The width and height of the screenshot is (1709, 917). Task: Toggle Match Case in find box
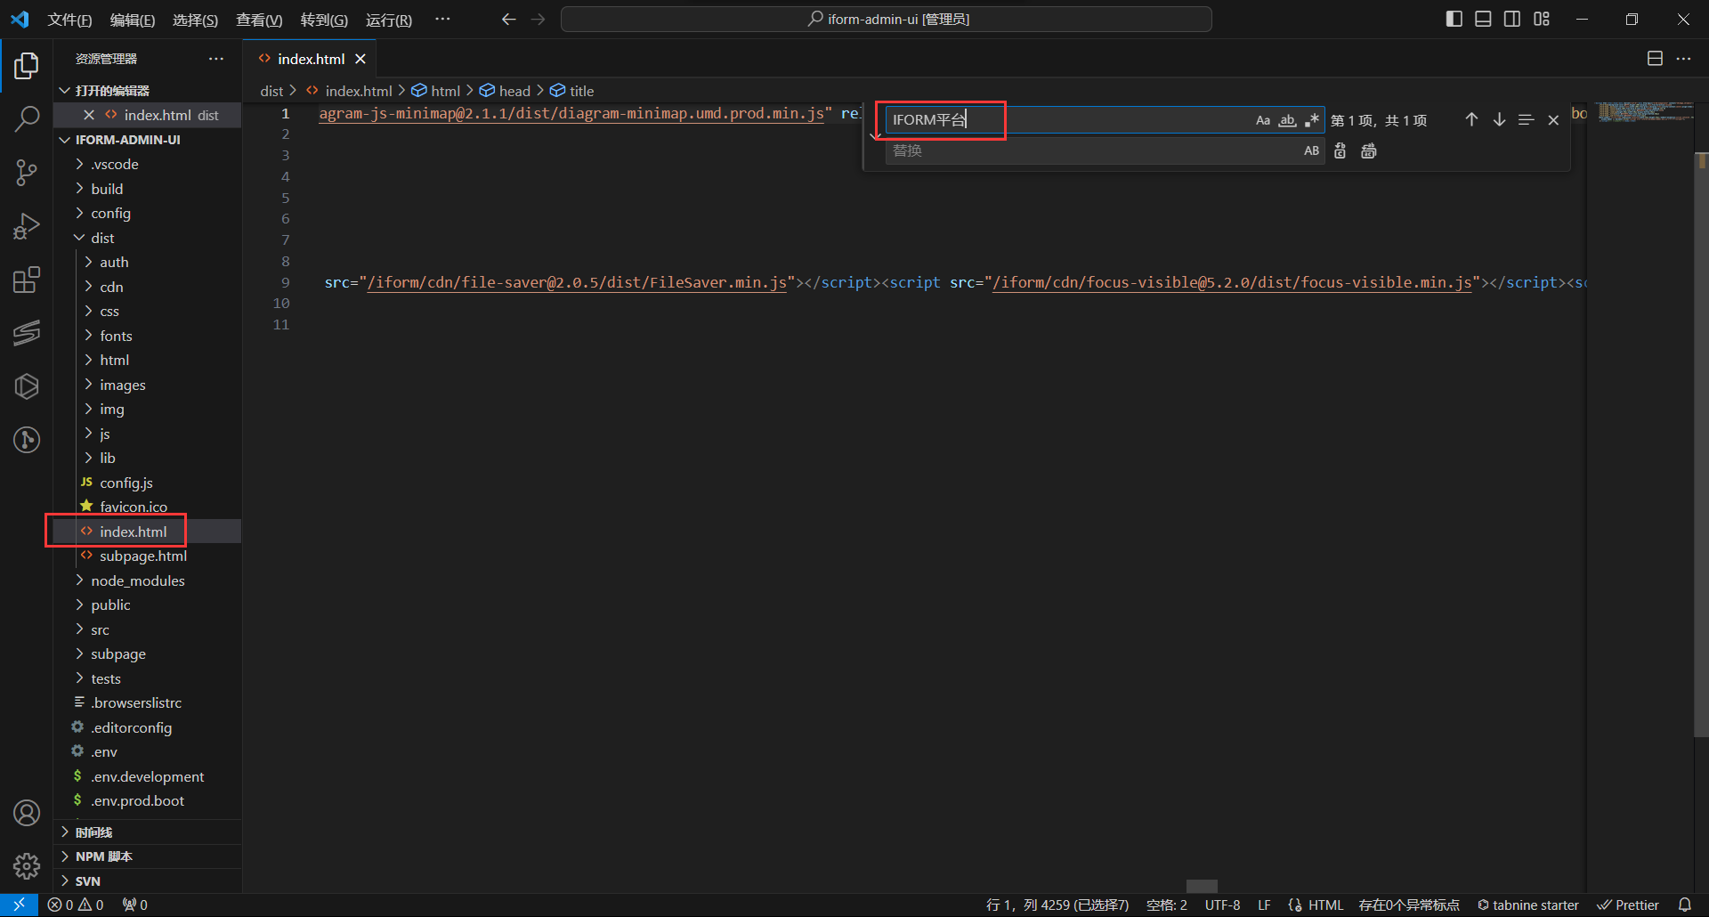pyautogui.click(x=1263, y=120)
